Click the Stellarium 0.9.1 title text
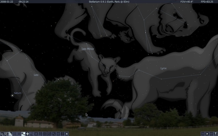The height and width of the screenshot is (136, 218). click(109, 2)
